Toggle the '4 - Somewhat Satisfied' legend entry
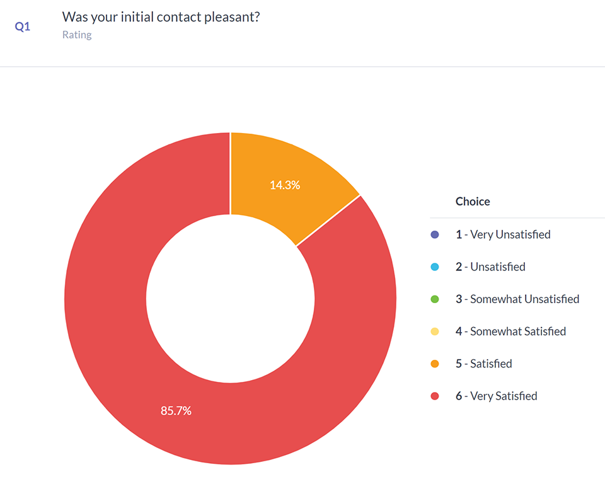 [x=510, y=331]
